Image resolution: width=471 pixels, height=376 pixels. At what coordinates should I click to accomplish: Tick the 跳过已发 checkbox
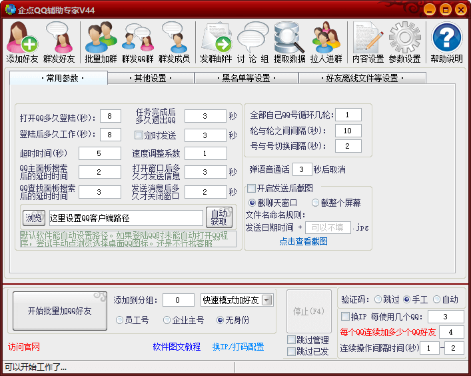(x=291, y=351)
